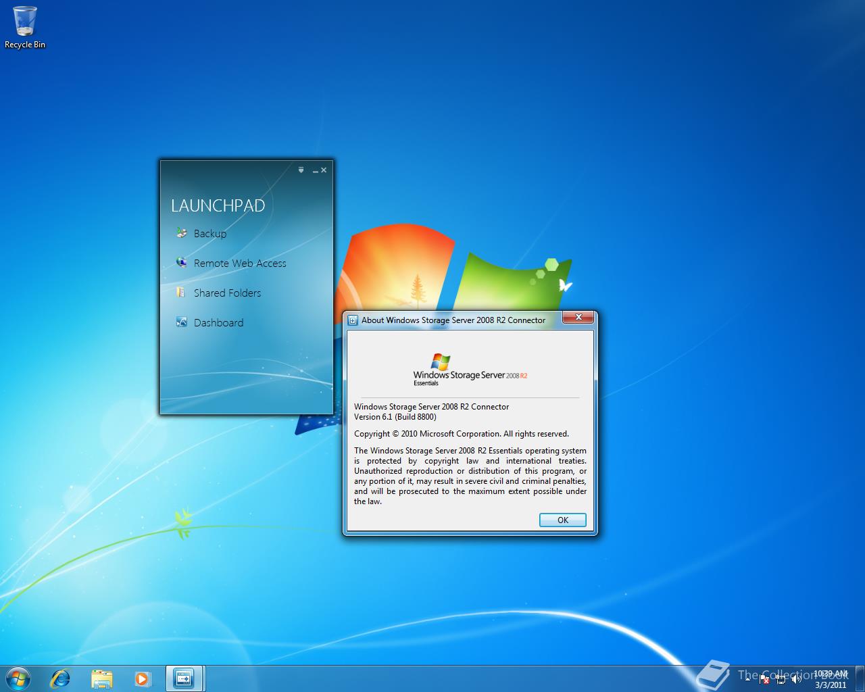Viewport: 865px width, 692px height.
Task: Click the Windows Storage Server Essentials logo
Action: click(470, 370)
